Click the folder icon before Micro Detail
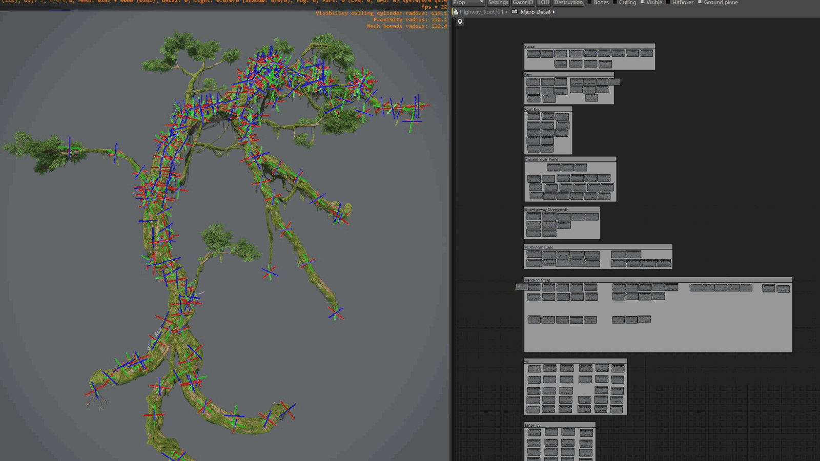Image resolution: width=820 pixels, height=461 pixels. pyautogui.click(x=515, y=12)
